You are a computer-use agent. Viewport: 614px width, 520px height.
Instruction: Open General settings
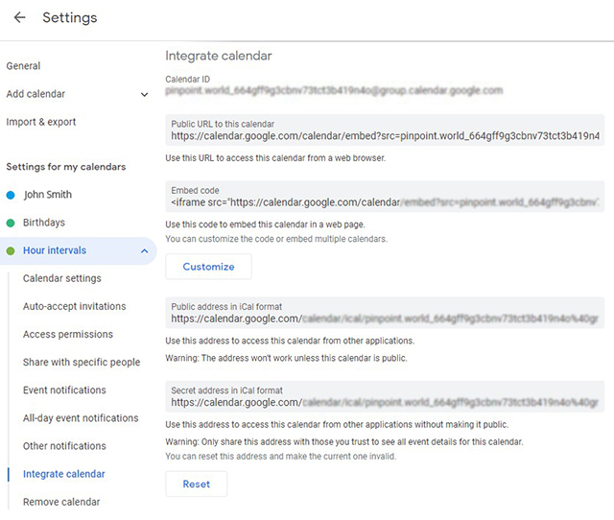pos(23,66)
